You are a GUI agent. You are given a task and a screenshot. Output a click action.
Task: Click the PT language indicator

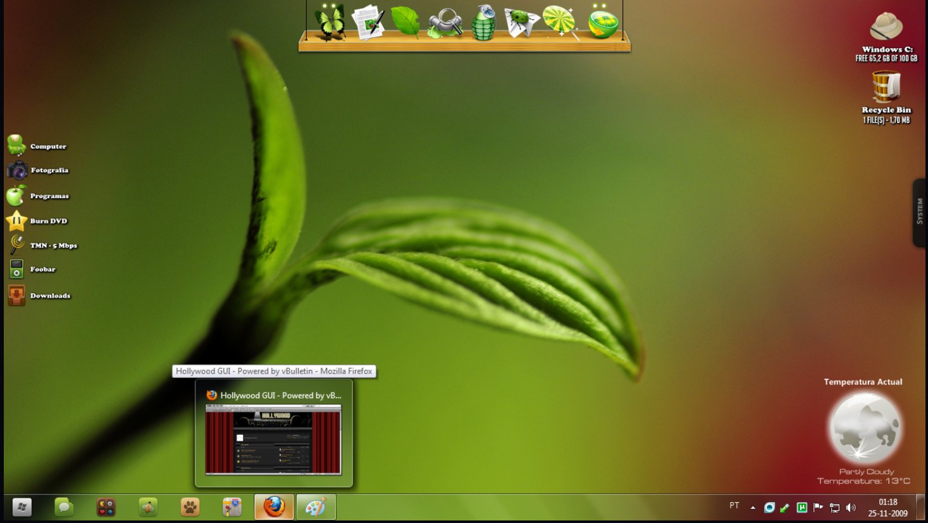pos(734,506)
